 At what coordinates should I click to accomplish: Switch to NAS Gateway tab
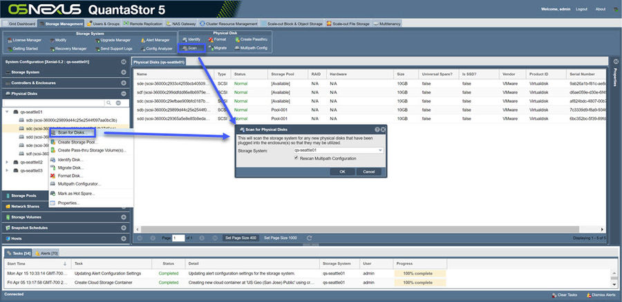181,23
